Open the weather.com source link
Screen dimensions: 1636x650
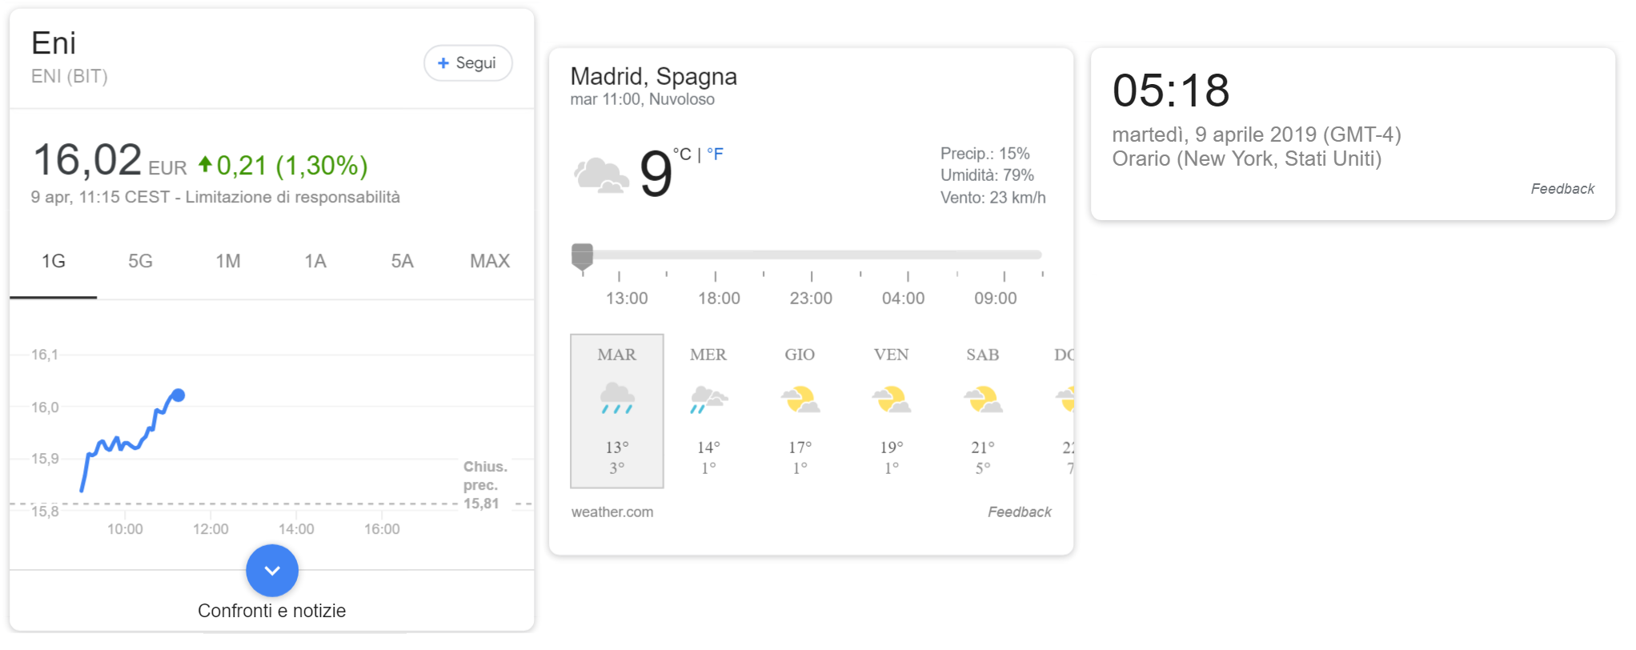[612, 512]
